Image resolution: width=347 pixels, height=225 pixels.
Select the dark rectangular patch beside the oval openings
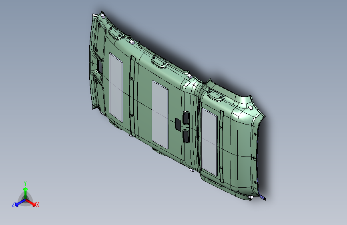pyautogui.click(x=178, y=124)
